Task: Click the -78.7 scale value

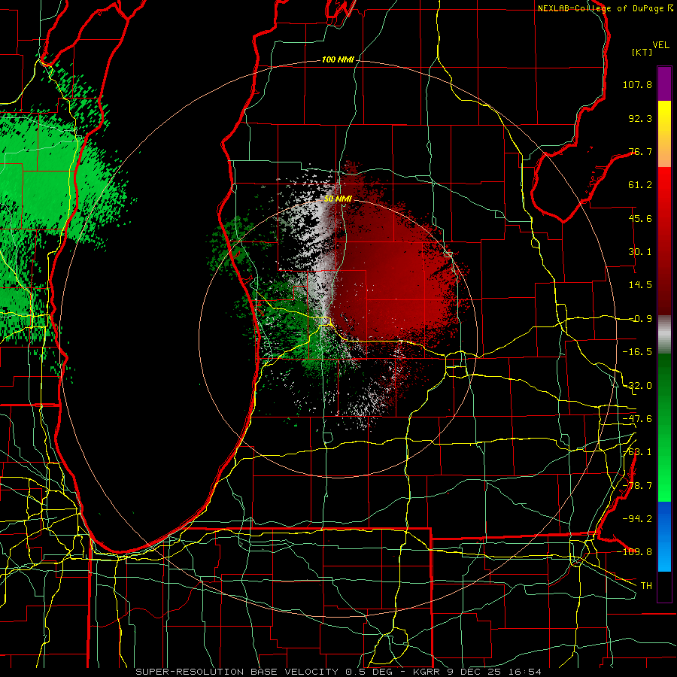Action: (x=637, y=486)
